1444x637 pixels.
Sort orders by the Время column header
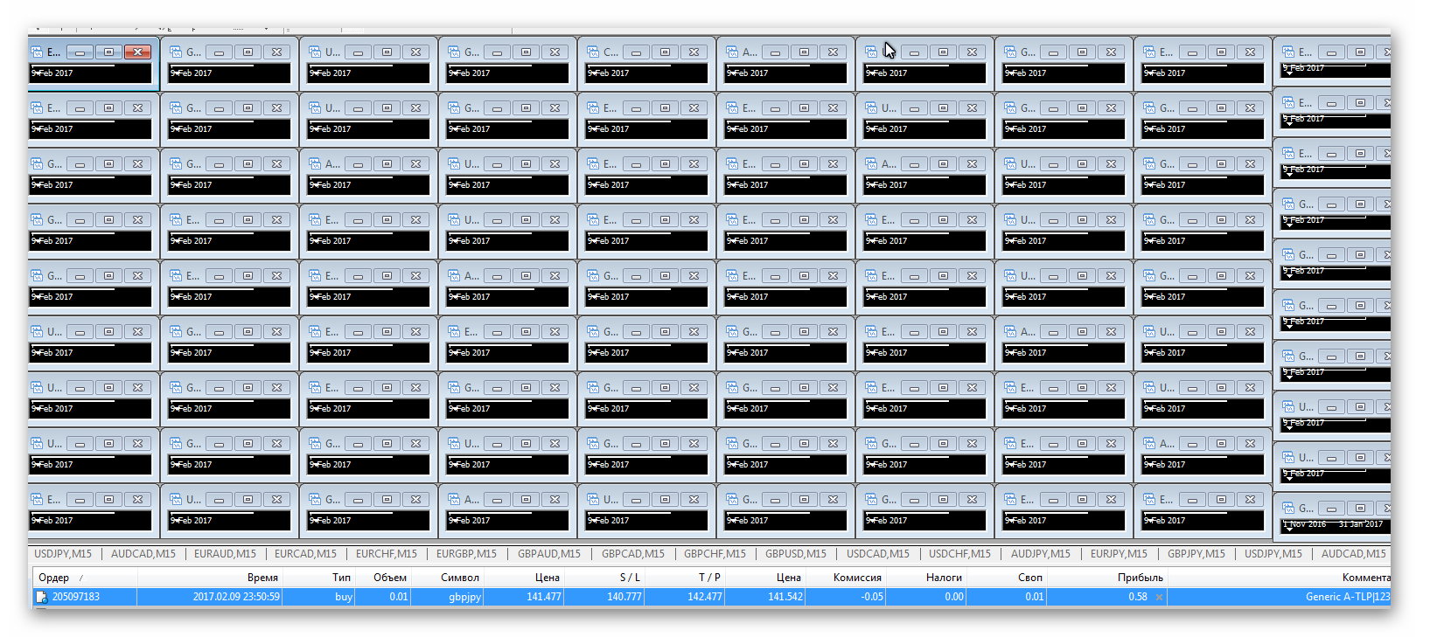(x=209, y=578)
